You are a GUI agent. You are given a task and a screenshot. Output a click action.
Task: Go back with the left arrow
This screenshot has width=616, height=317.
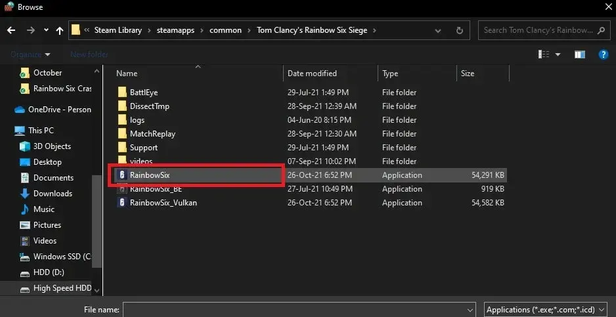pos(11,30)
